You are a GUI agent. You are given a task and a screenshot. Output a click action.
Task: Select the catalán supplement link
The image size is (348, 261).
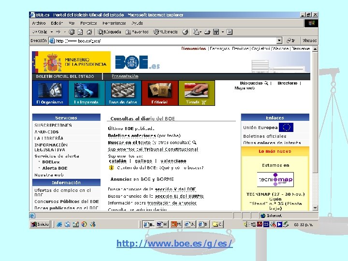tap(117, 161)
